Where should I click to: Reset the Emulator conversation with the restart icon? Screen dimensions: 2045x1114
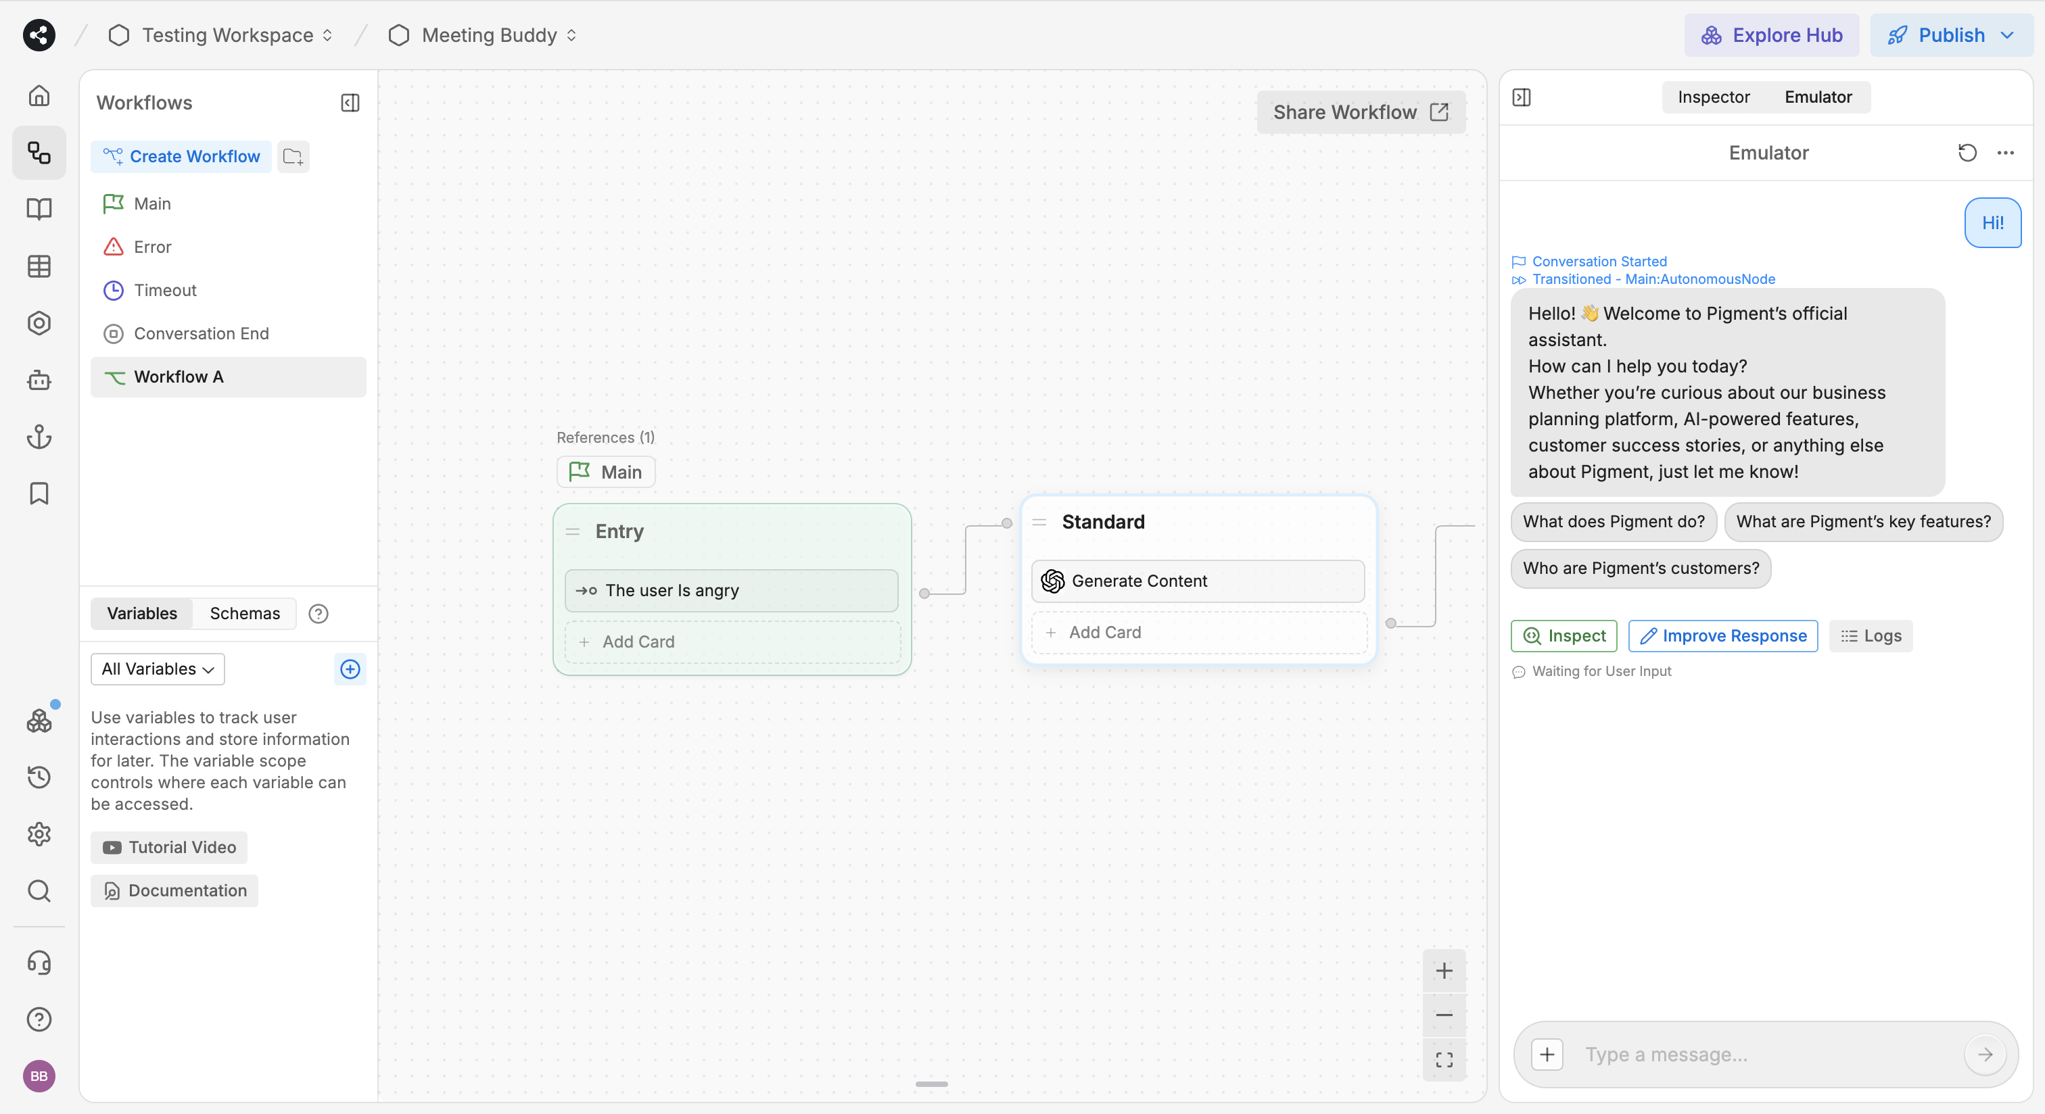click(1967, 152)
